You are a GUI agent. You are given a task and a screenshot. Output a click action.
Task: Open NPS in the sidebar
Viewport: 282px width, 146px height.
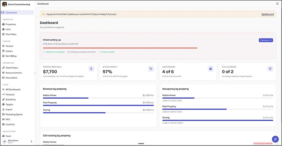18,119
